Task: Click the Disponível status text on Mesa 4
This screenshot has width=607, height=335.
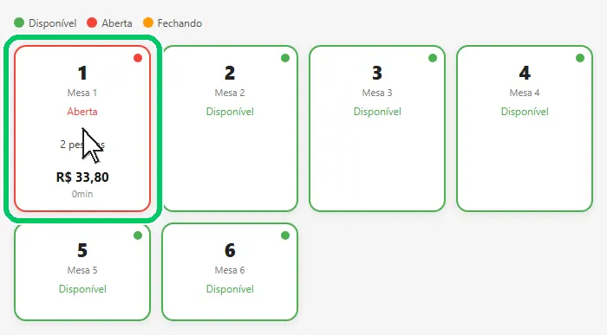Action: (x=525, y=112)
